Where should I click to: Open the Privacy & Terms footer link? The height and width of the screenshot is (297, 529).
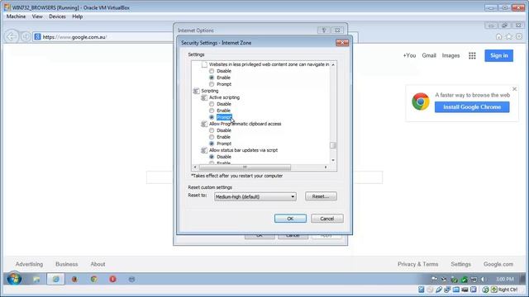417,264
